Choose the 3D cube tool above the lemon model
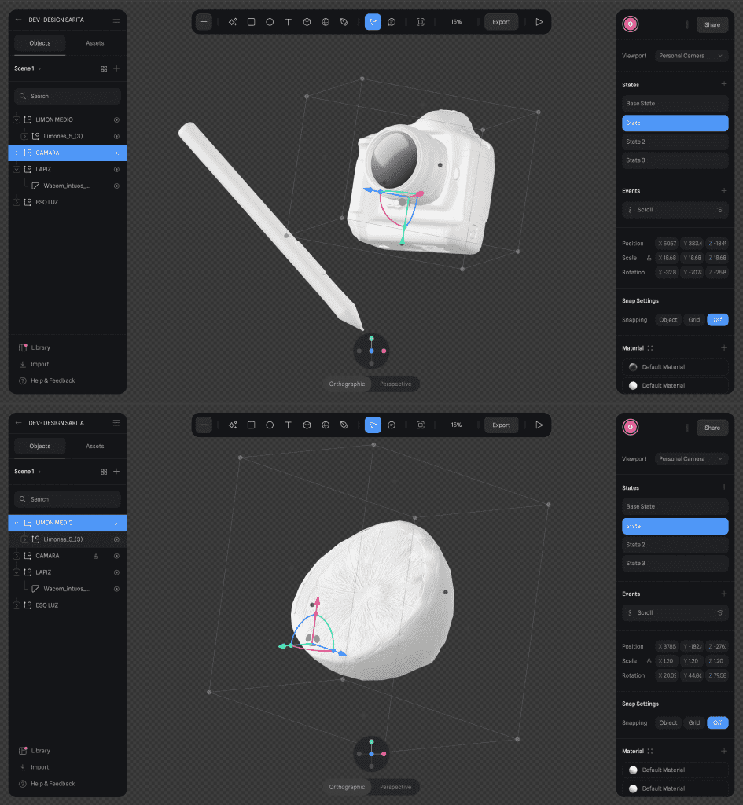743x805 pixels. click(x=307, y=425)
